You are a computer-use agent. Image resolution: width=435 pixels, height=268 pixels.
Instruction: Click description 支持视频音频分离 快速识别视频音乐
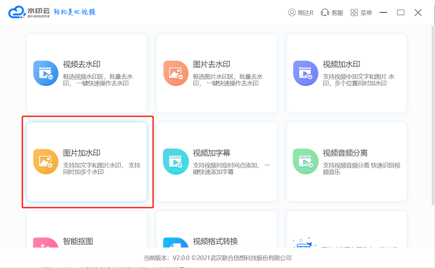[362, 169]
